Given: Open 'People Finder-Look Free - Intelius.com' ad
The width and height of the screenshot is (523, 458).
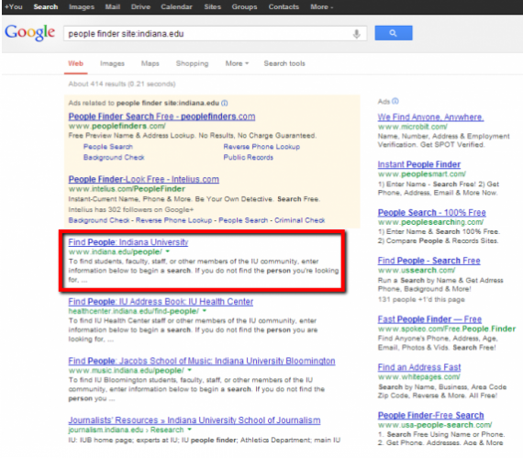Looking at the screenshot, I should coord(144,179).
